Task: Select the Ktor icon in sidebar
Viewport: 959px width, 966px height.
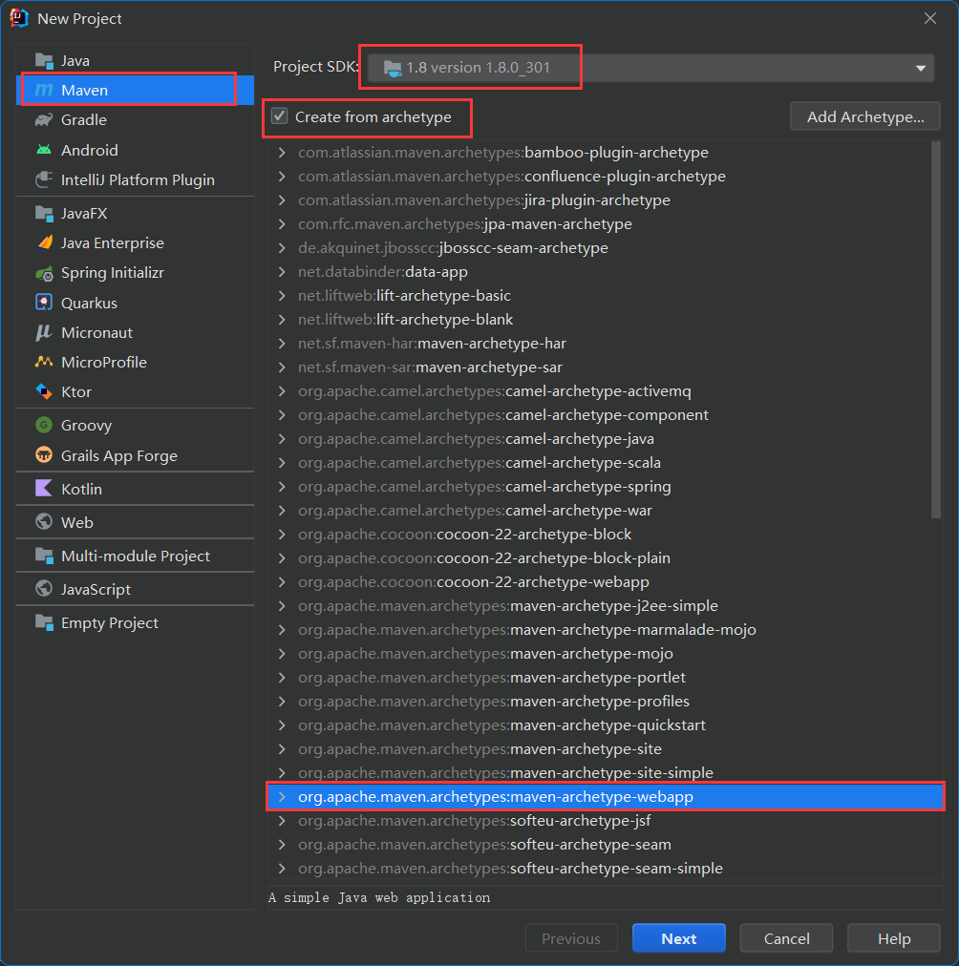Action: 44,391
